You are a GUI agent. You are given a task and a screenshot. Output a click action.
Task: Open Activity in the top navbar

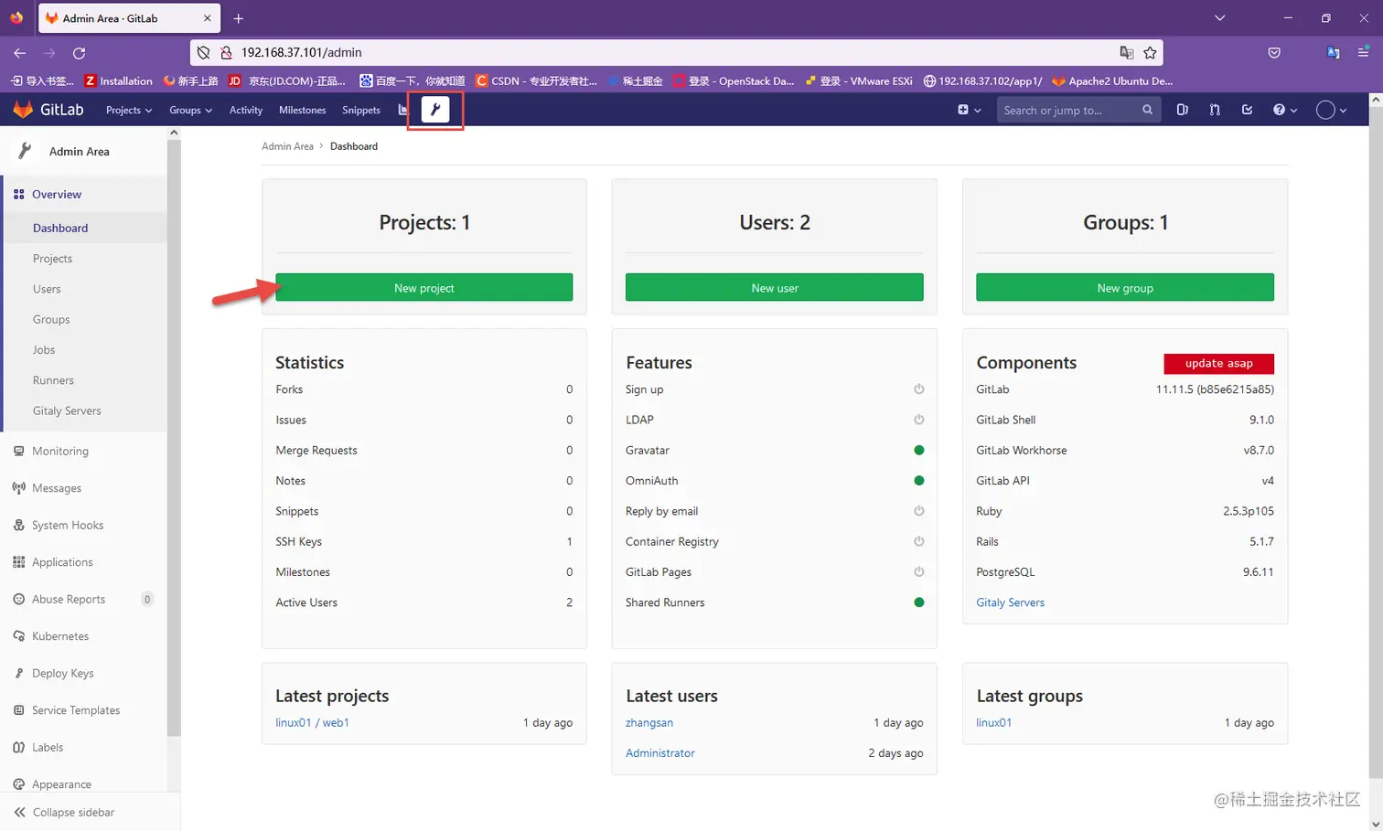[246, 110]
